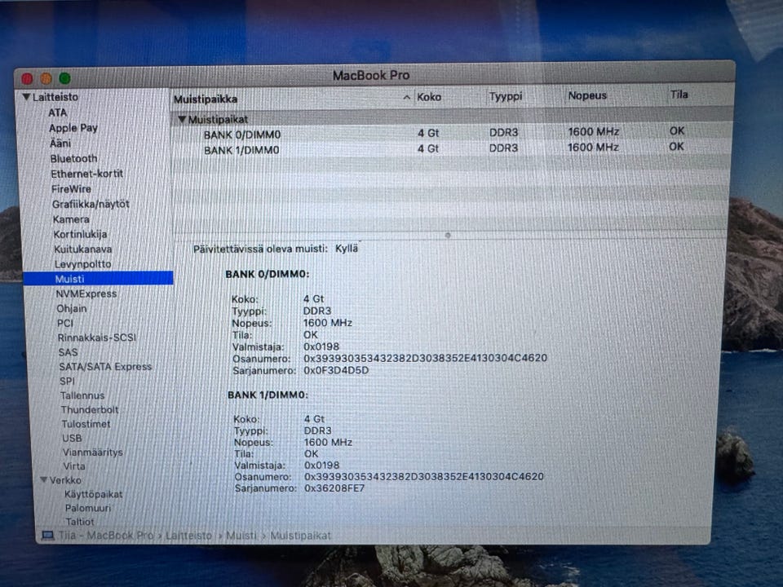Open Grafiikka/näytöt in the sidebar
783x587 pixels.
(x=91, y=204)
